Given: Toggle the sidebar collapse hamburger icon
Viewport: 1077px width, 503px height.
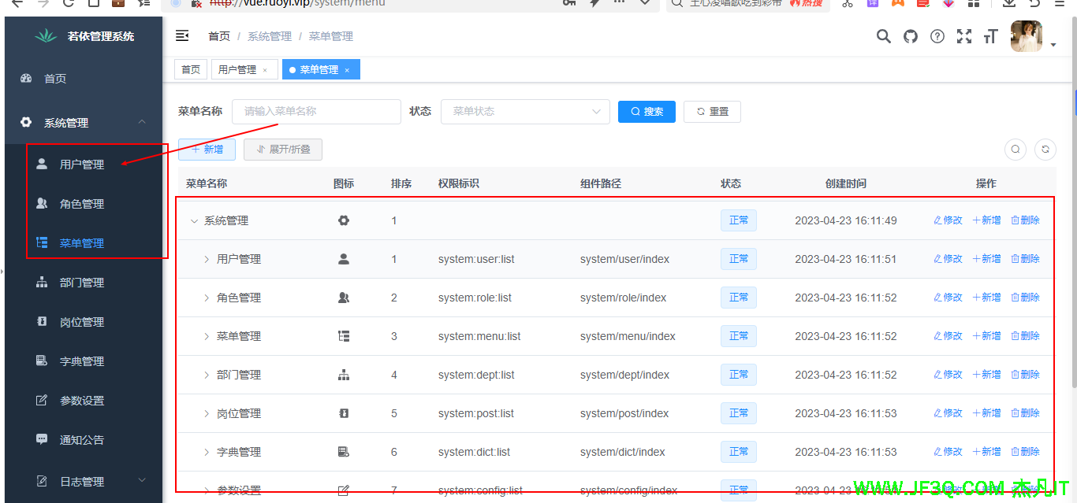Looking at the screenshot, I should coord(182,35).
